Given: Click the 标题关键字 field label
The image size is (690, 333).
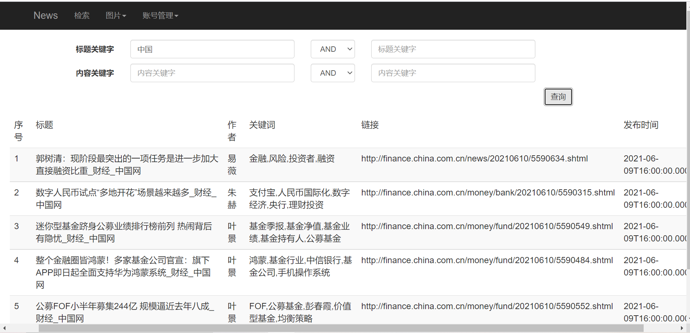Looking at the screenshot, I should tap(95, 49).
